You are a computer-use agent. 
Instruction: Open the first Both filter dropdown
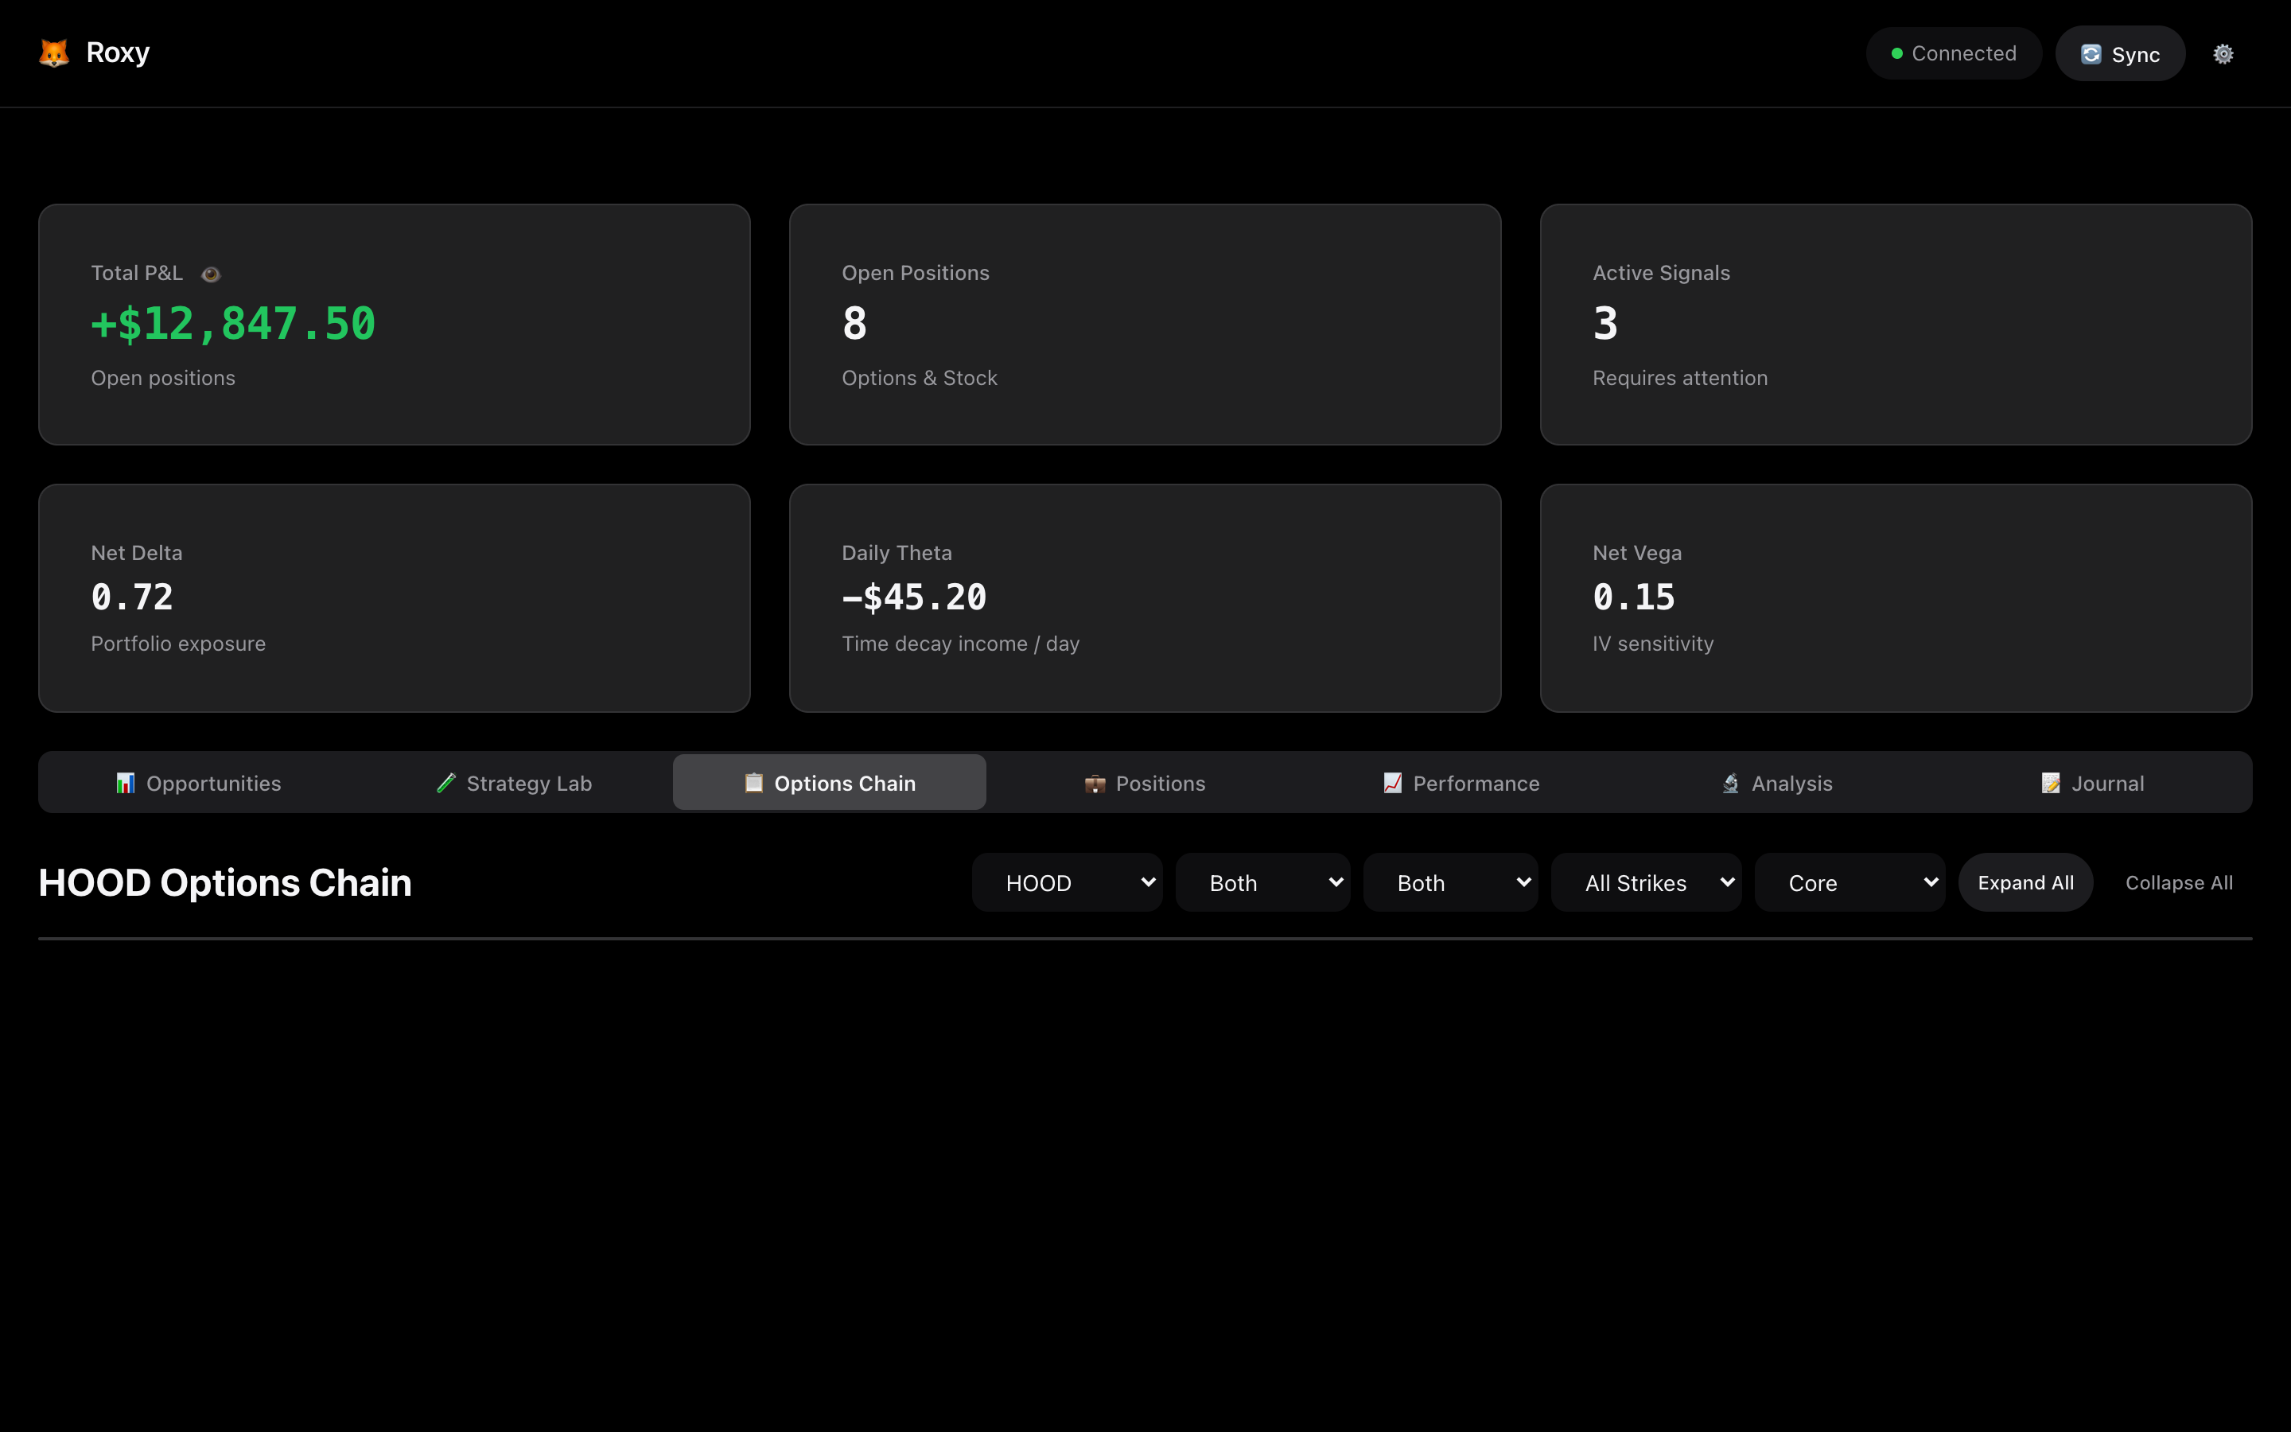click(x=1262, y=883)
